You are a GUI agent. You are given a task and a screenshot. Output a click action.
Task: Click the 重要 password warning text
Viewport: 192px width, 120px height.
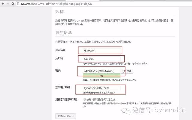coord(109,80)
